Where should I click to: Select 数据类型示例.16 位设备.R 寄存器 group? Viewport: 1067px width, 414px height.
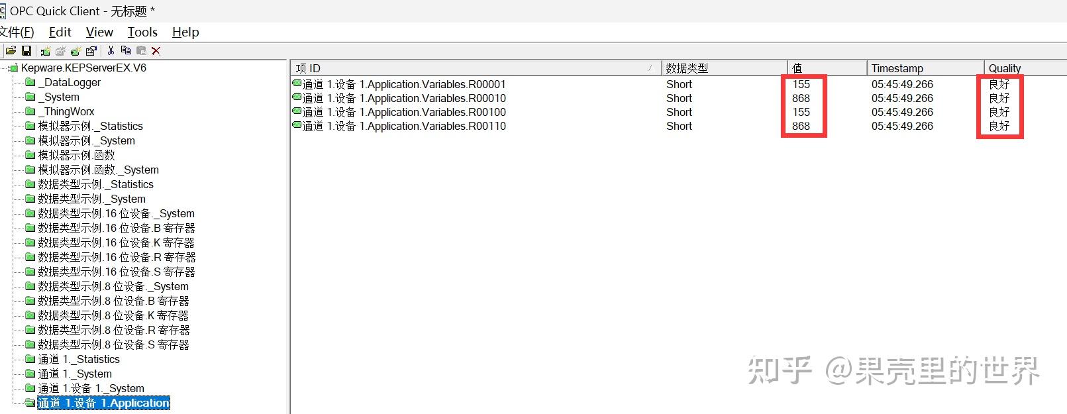(x=117, y=257)
